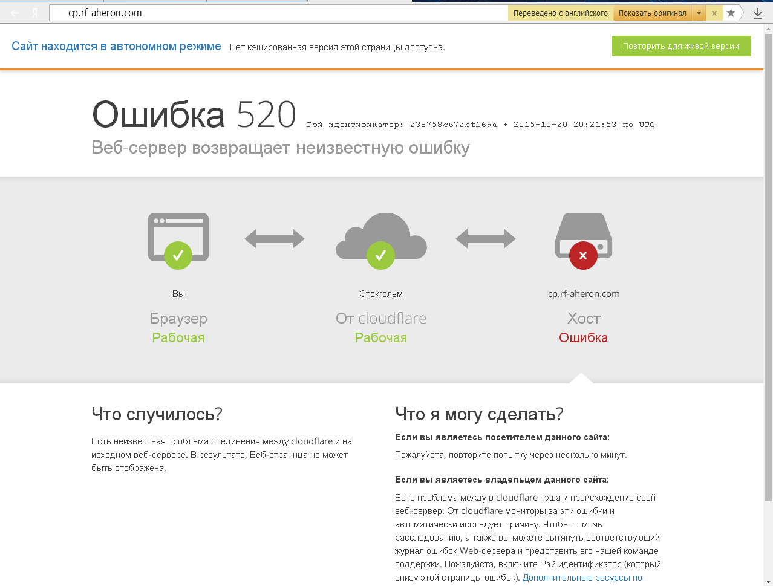Bookmark the page with the star icon
The image size is (773, 586).
[731, 13]
